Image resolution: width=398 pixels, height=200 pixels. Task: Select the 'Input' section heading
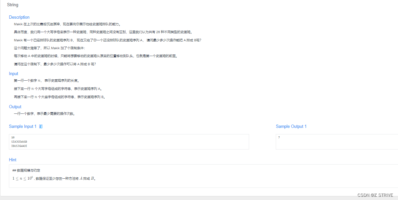click(x=13, y=74)
